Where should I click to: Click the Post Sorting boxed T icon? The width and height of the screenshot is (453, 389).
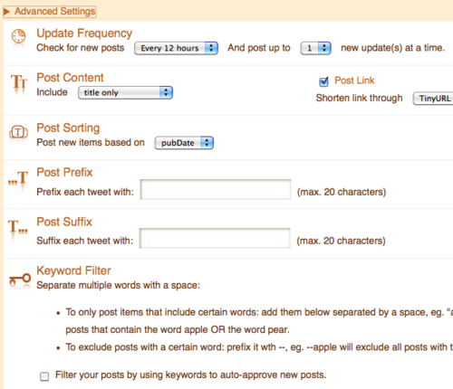point(19,132)
